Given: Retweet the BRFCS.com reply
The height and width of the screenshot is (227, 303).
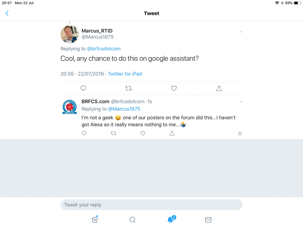Looking at the screenshot, I should (114, 133).
